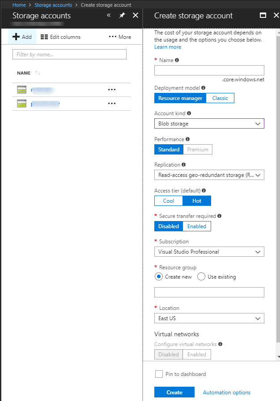The height and width of the screenshot is (401, 280).
Task: Click the Create button
Action: tap(174, 392)
